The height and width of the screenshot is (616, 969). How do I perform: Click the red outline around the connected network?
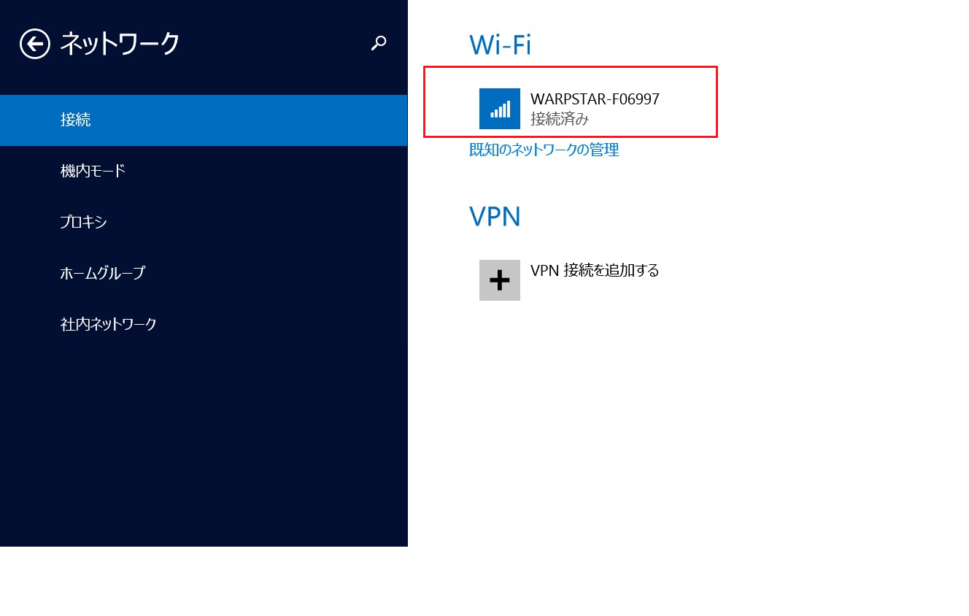(717, 101)
